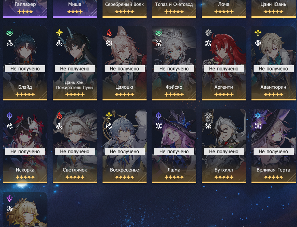Click the Physical element icon on Аргенти card
Screen dimensions: 297x227
tap(208, 33)
